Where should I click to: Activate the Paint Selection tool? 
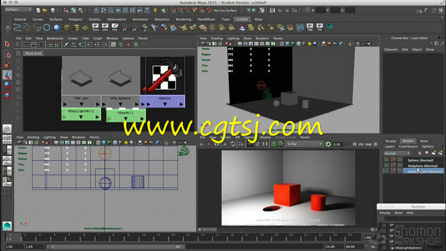pos(7,65)
